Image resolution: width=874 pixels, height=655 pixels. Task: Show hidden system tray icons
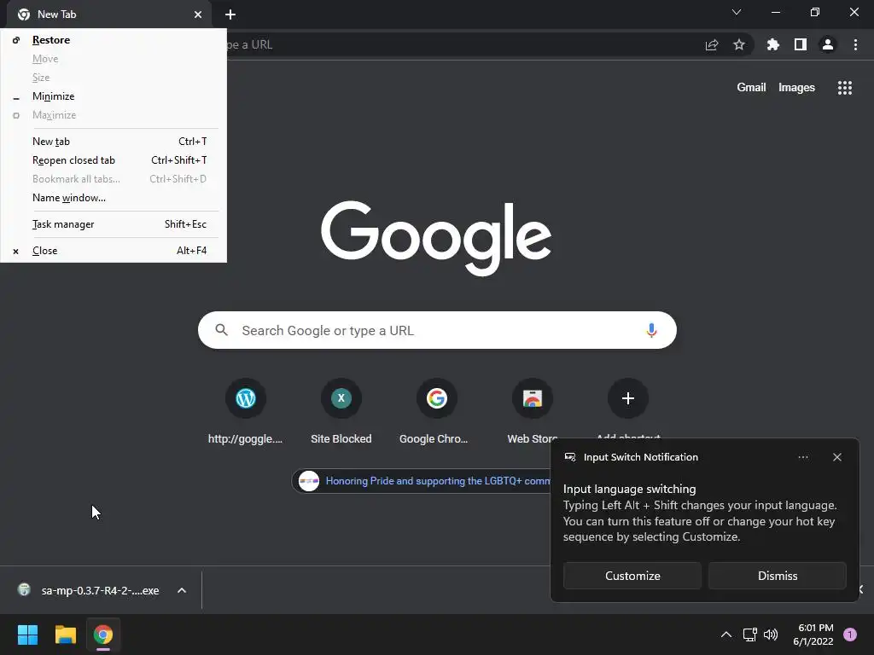(x=725, y=635)
